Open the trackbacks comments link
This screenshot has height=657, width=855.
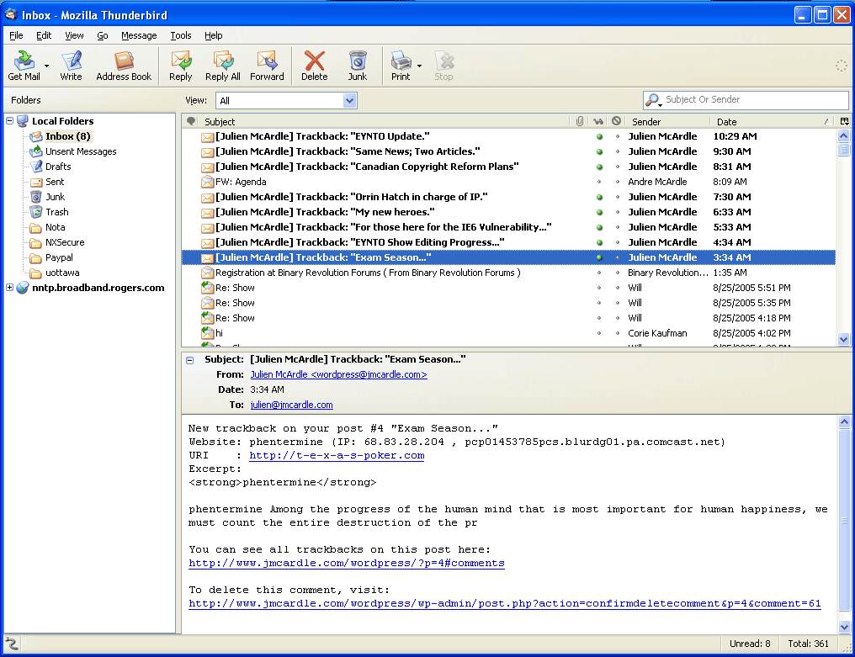(347, 563)
